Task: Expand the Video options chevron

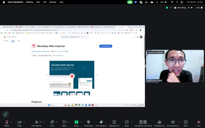Action: click(x=24, y=122)
